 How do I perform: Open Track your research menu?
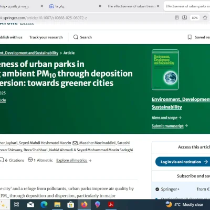coord(46,37)
